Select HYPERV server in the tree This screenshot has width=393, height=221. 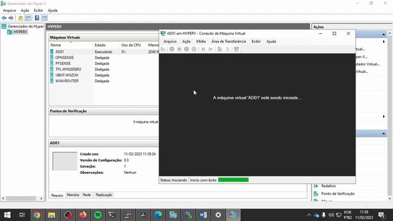(x=20, y=32)
